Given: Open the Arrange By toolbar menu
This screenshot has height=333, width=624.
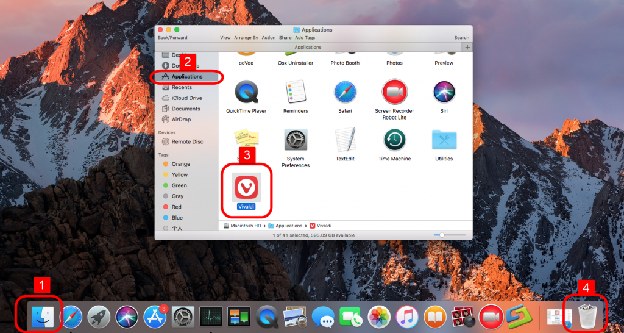Looking at the screenshot, I should pyautogui.click(x=246, y=38).
